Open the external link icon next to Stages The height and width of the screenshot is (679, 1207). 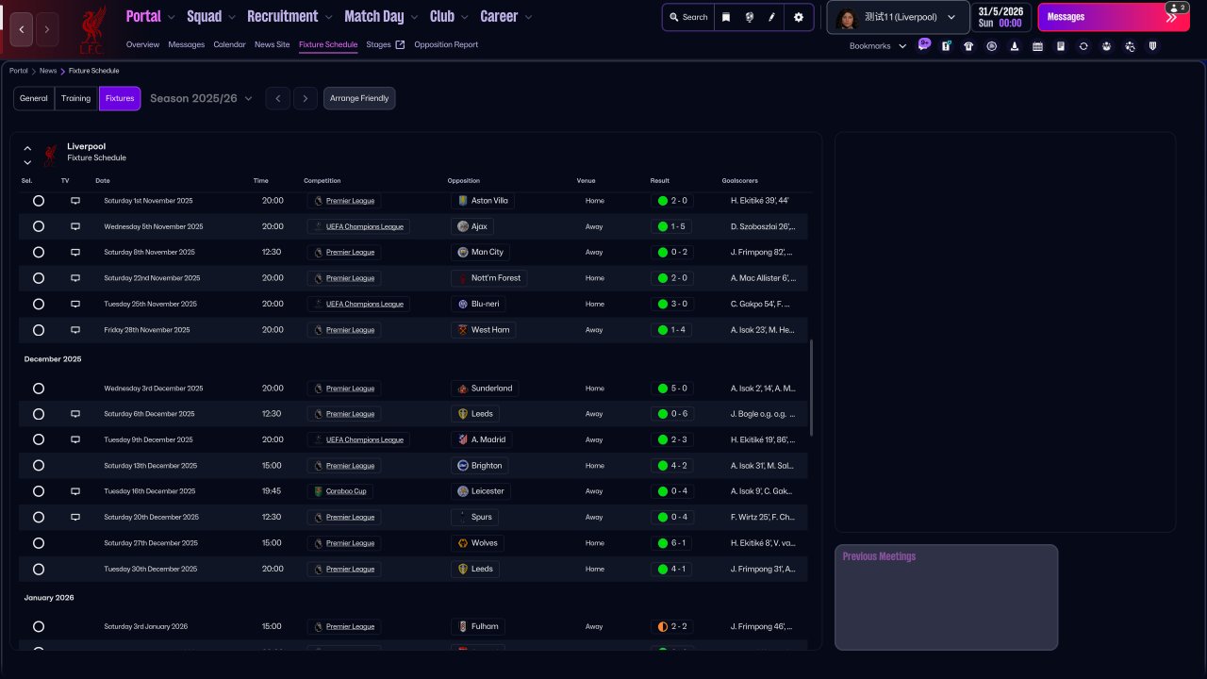click(x=400, y=44)
